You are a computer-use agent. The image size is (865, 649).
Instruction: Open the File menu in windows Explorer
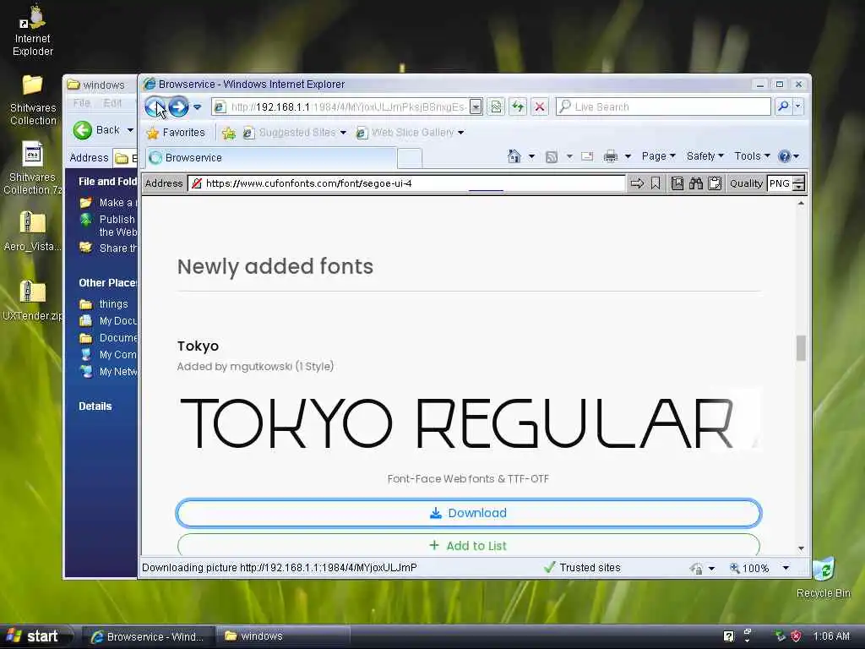pyautogui.click(x=82, y=103)
